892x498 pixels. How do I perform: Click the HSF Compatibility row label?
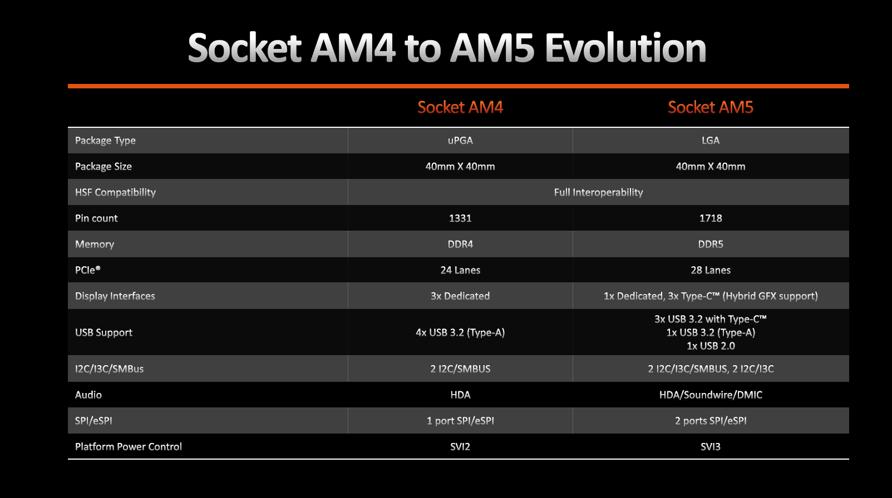point(115,192)
